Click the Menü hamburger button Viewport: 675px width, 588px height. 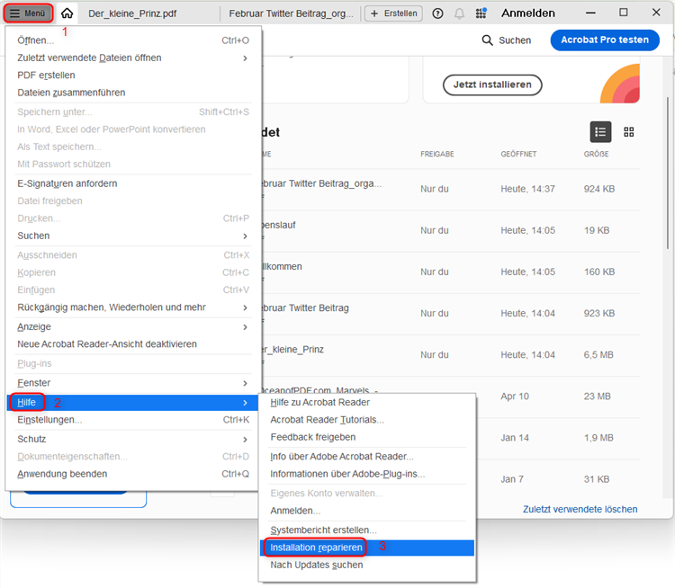point(28,13)
